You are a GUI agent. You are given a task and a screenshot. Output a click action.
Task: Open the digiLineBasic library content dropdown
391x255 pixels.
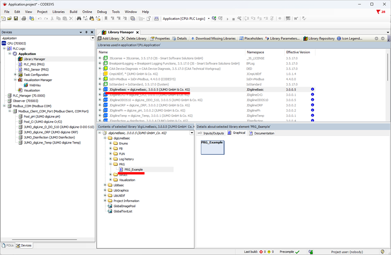(192, 133)
